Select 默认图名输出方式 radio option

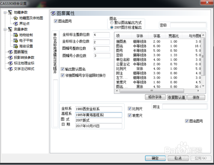tap(112, 23)
